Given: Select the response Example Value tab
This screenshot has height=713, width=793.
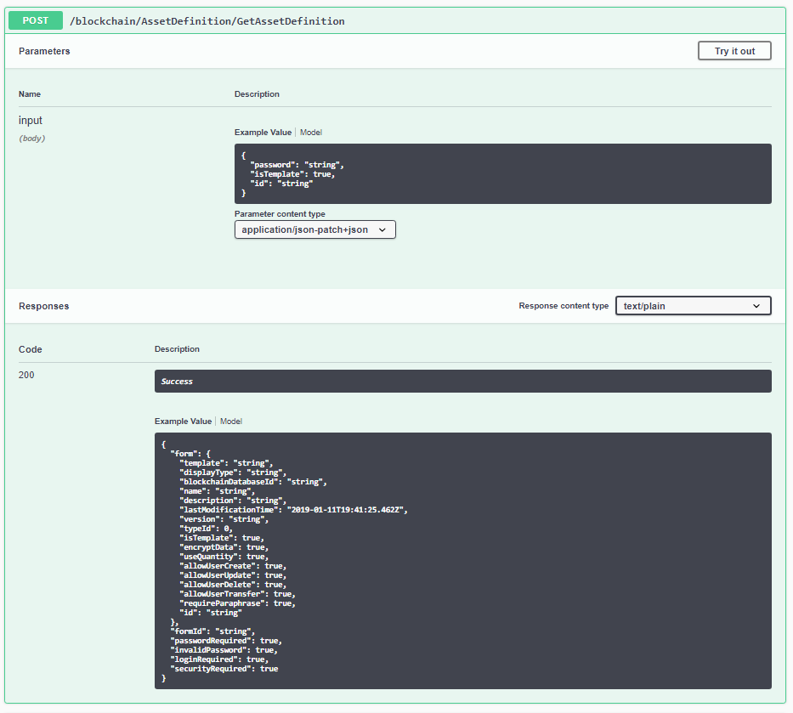Looking at the screenshot, I should coord(183,422).
